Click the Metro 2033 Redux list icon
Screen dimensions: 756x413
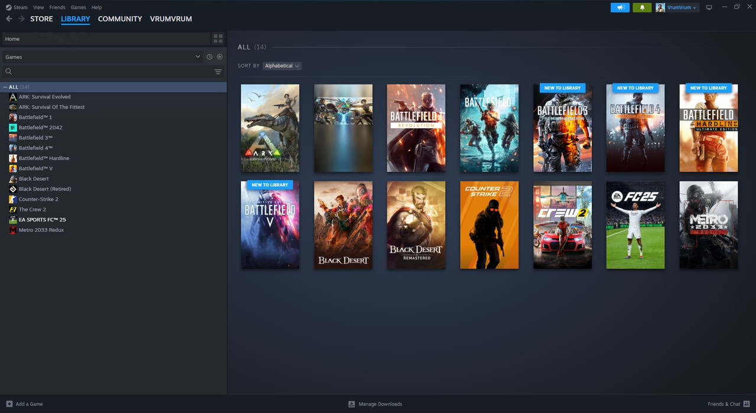13,230
